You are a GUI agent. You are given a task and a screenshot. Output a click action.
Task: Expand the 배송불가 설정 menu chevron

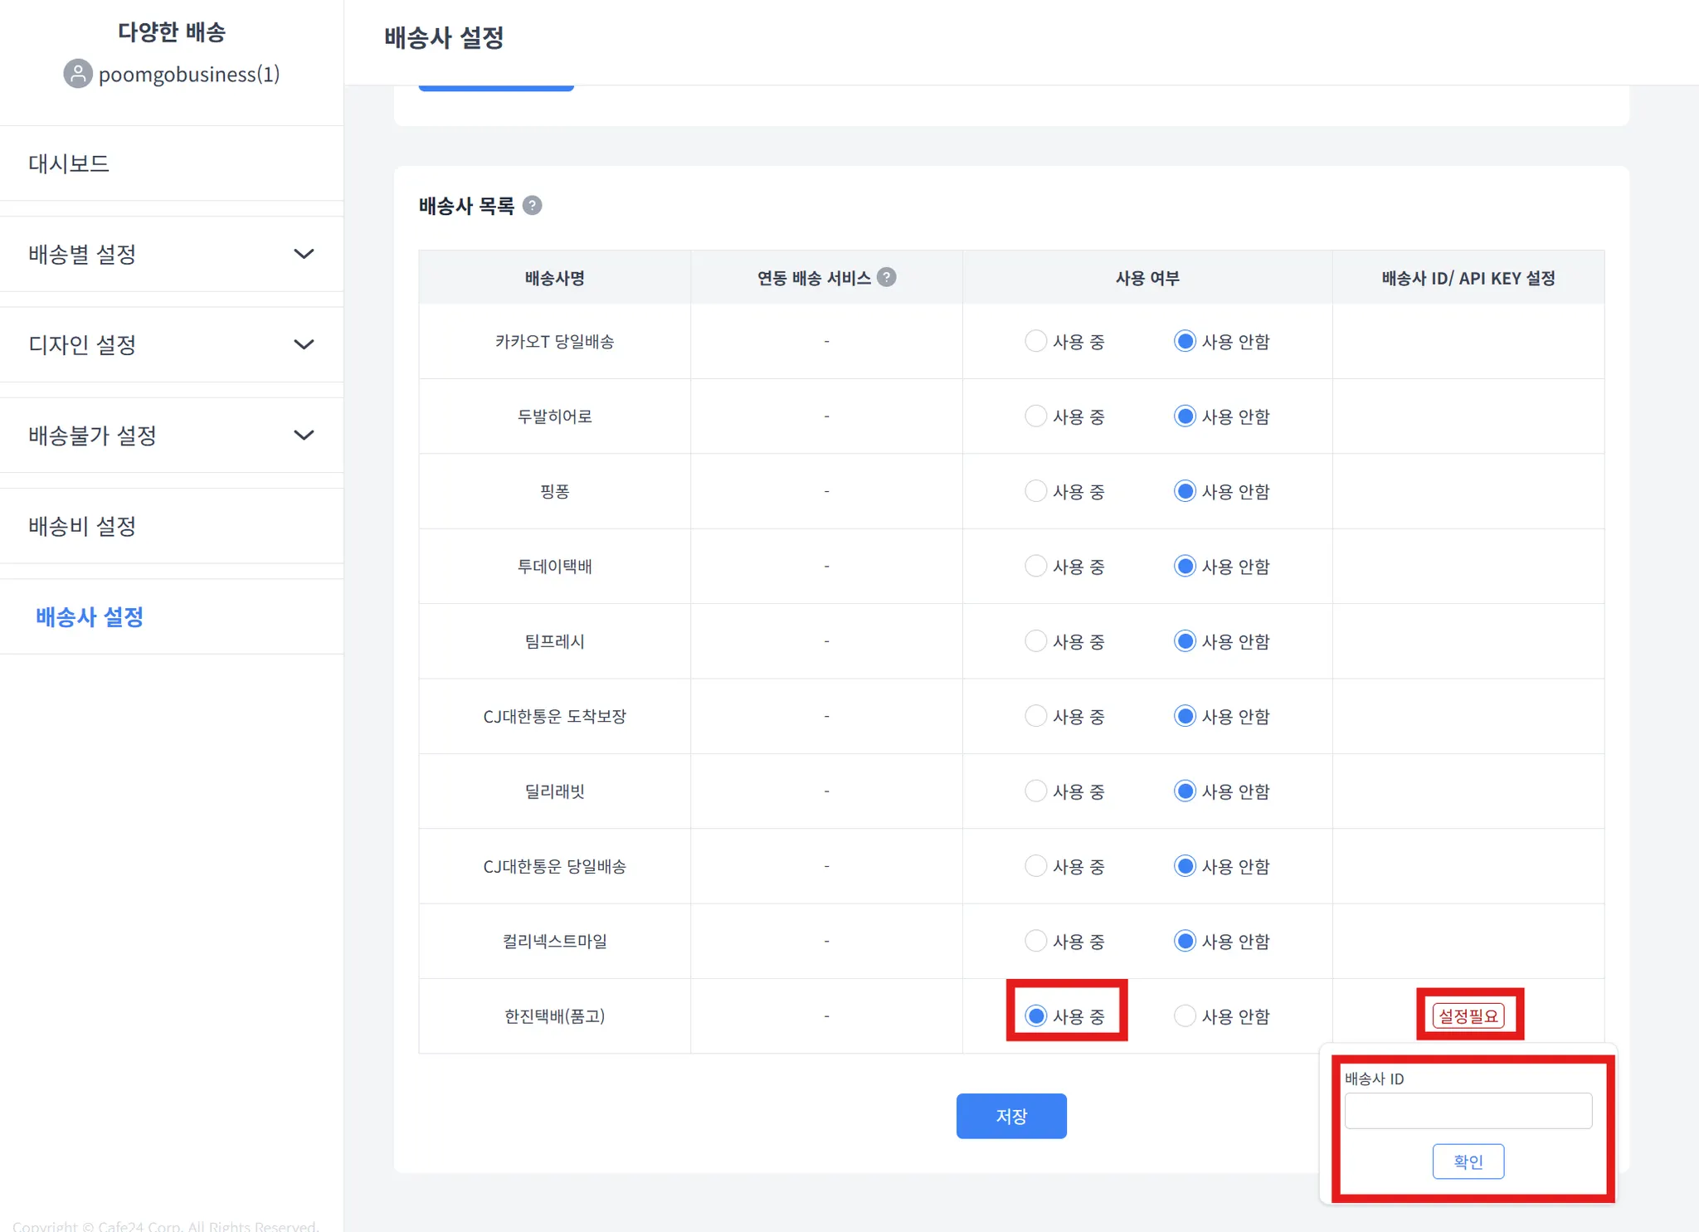tap(304, 435)
